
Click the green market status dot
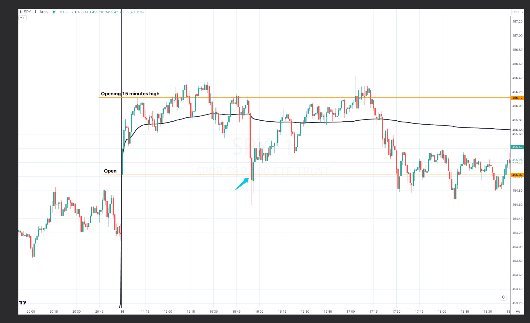[54, 12]
